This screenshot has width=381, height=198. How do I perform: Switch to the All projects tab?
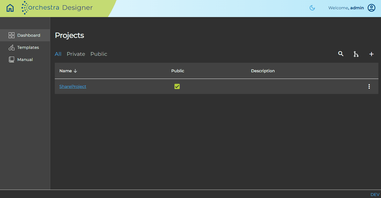[x=58, y=54]
